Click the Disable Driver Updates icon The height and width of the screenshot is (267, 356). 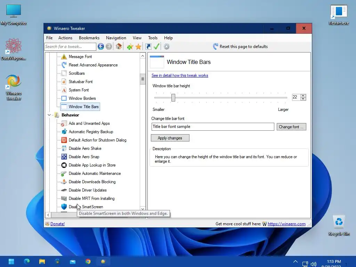[x=64, y=190]
